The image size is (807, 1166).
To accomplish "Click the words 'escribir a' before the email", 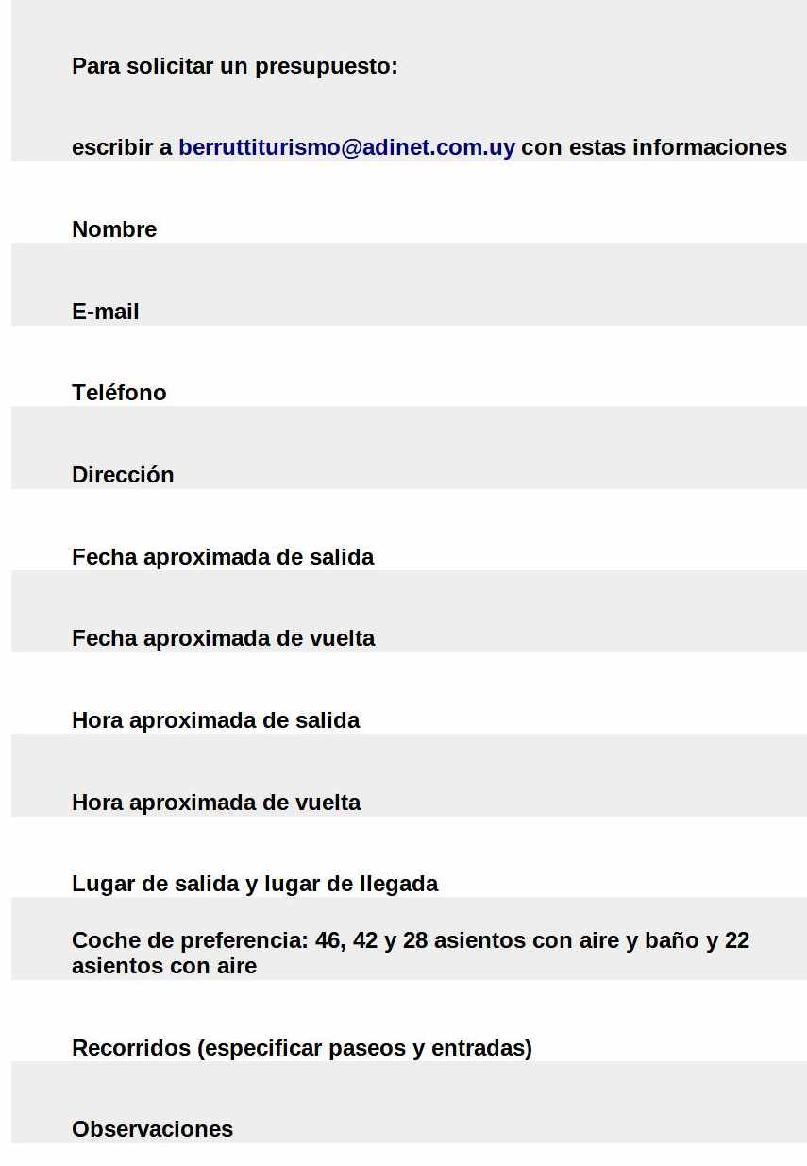I will click(x=122, y=147).
